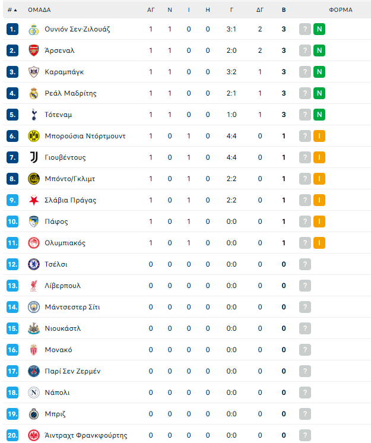
Task: Click the Juventus logo icon
Action: [x=34, y=157]
